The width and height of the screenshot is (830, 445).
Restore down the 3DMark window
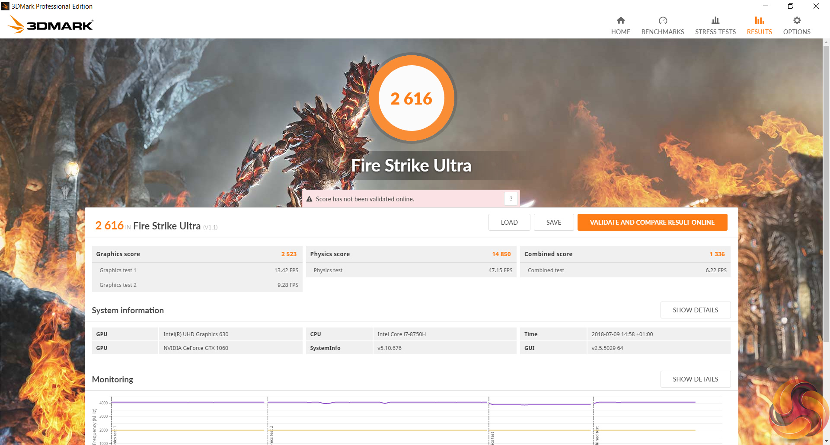(790, 6)
